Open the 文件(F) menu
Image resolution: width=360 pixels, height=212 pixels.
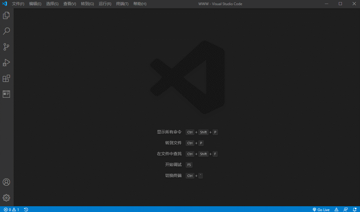tap(18, 4)
